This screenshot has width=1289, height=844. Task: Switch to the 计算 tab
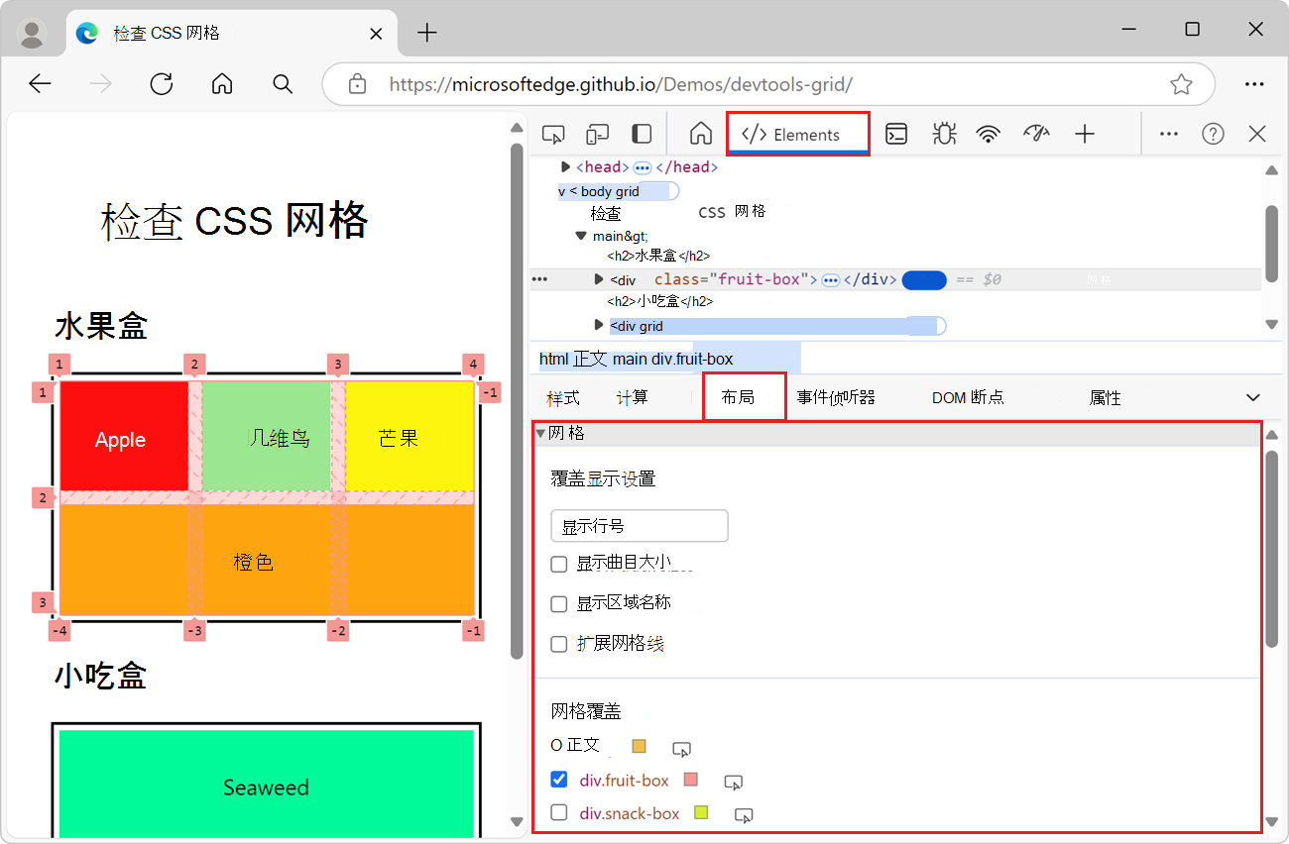pyautogui.click(x=633, y=398)
